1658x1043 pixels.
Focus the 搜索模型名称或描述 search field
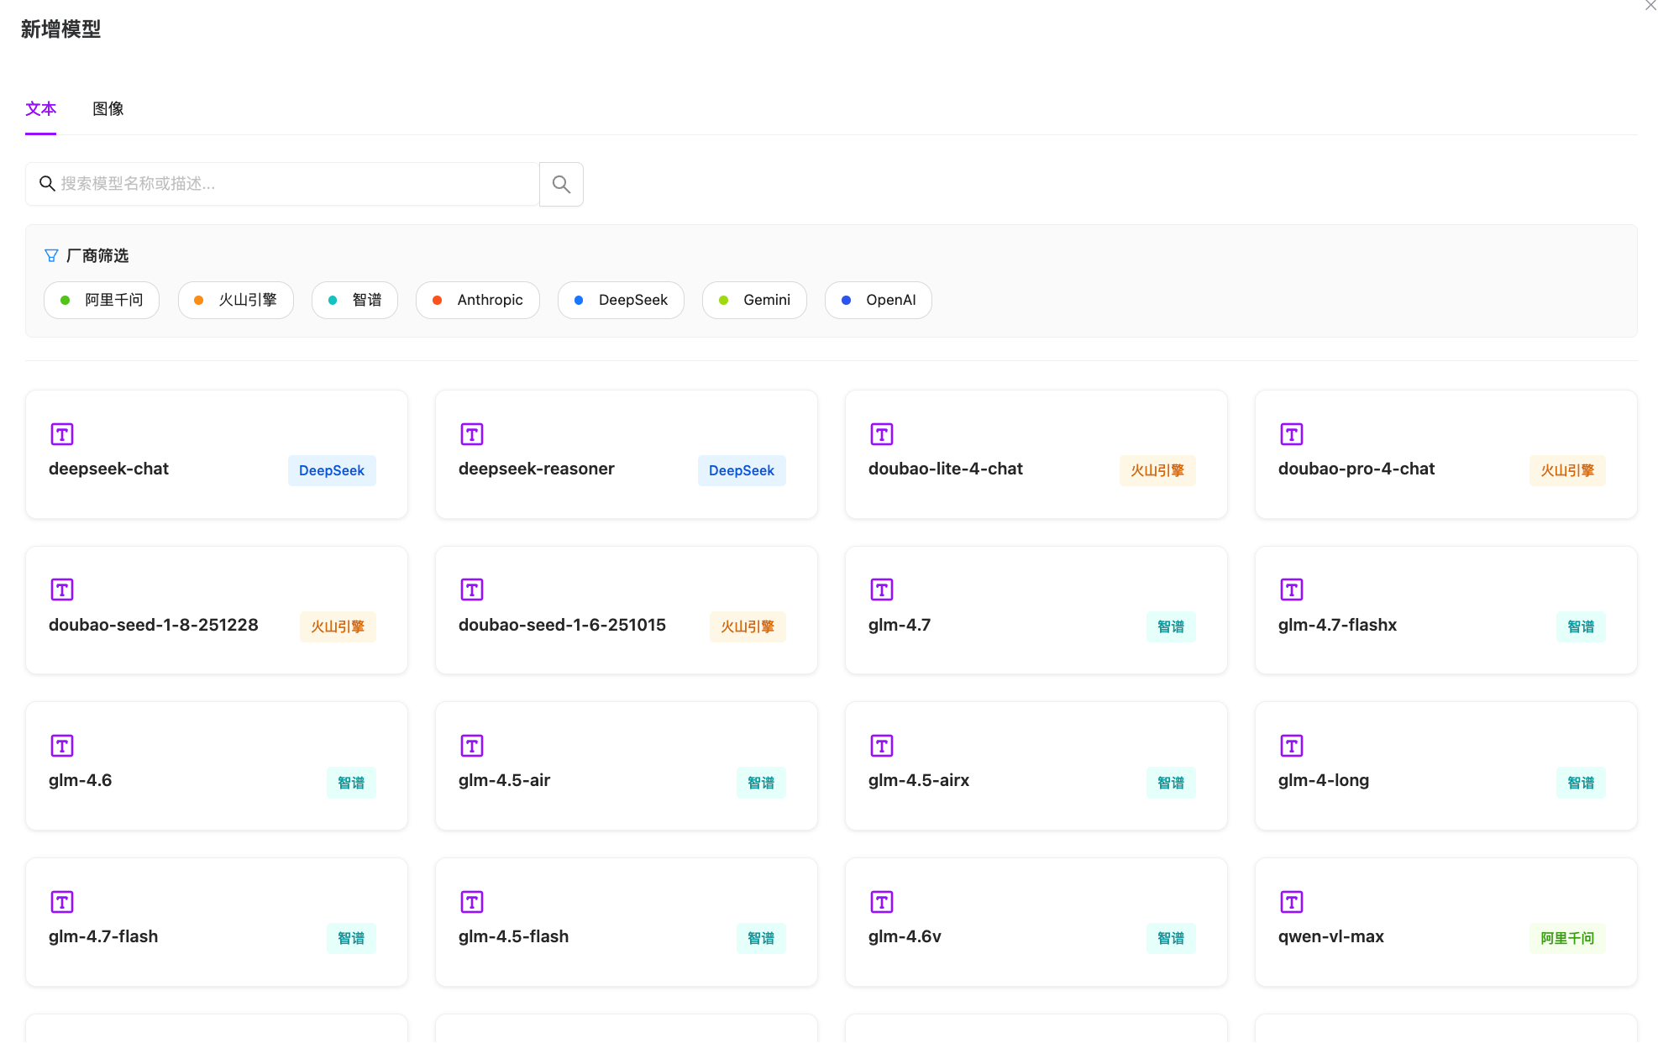[282, 184]
